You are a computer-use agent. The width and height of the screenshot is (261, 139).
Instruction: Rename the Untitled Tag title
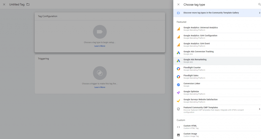(17, 5)
